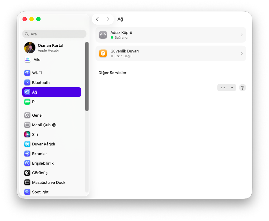The image size is (269, 221).
Task: Open the ellipsis actions dropdown menu
Action: click(226, 88)
